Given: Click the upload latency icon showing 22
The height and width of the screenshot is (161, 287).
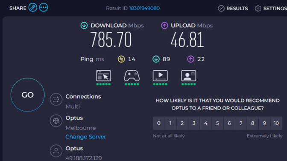Looking at the screenshot, I should 190,59.
